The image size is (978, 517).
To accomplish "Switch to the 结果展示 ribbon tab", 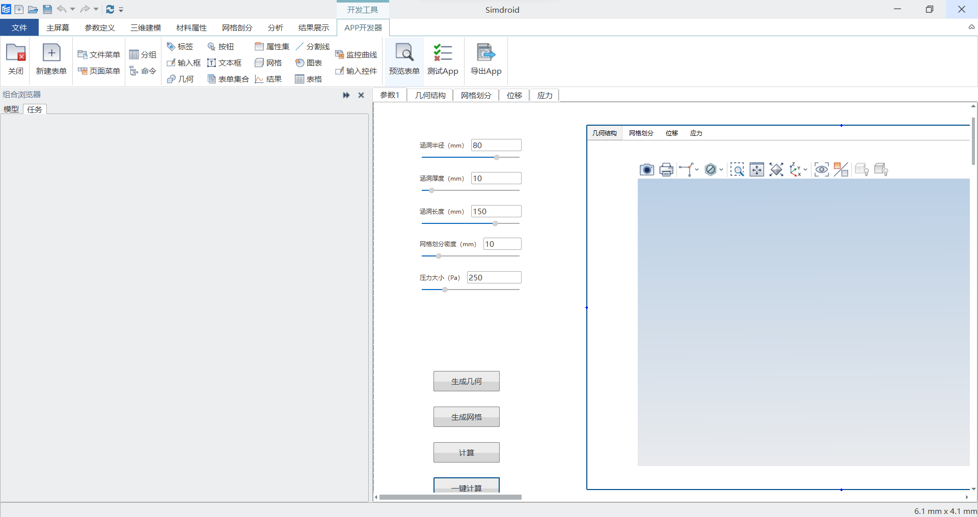I will click(x=314, y=27).
